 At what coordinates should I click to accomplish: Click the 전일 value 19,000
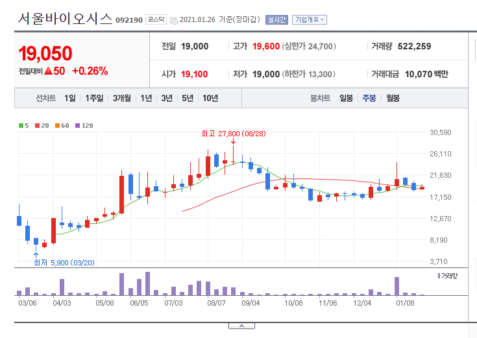195,46
